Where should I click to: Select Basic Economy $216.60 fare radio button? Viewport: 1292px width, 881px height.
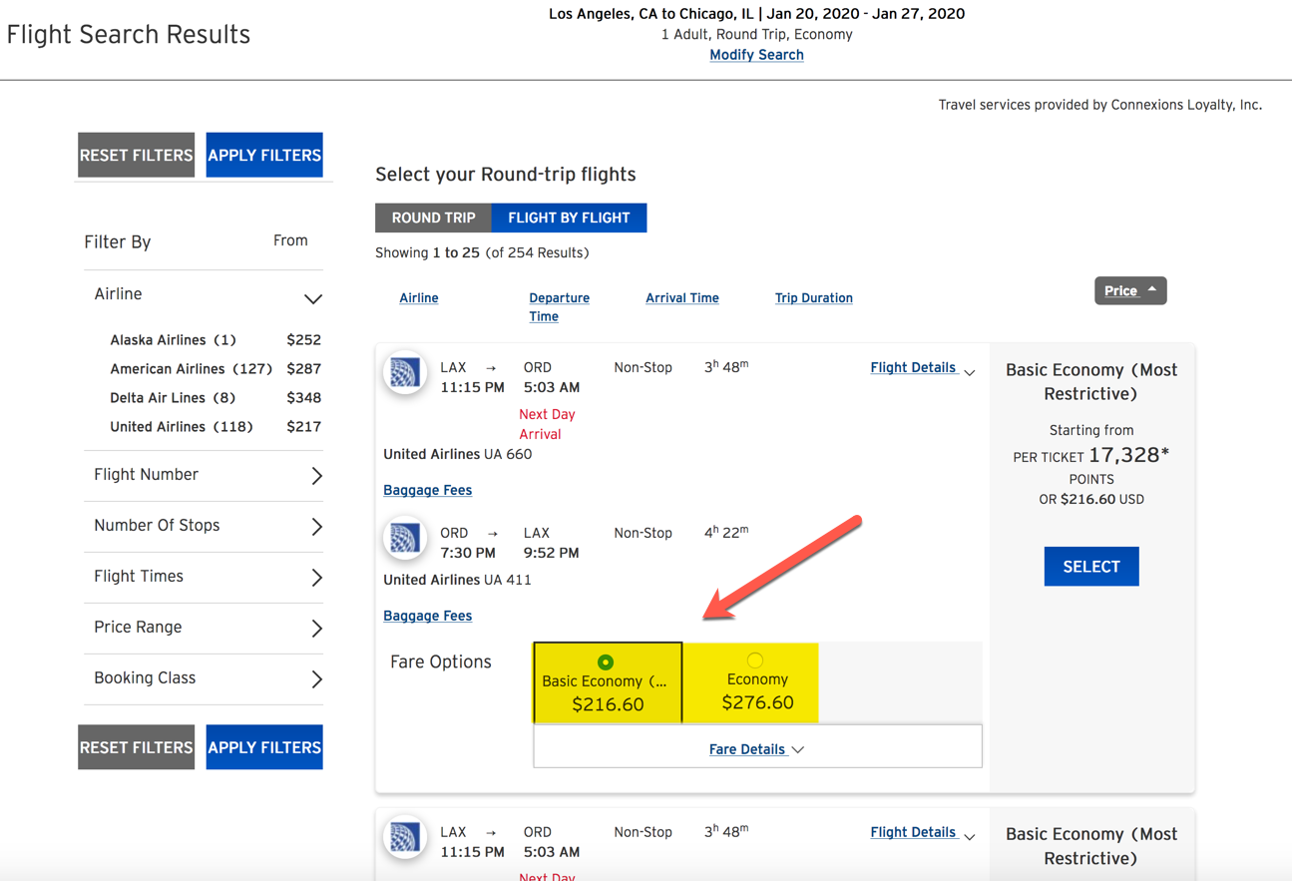606,661
